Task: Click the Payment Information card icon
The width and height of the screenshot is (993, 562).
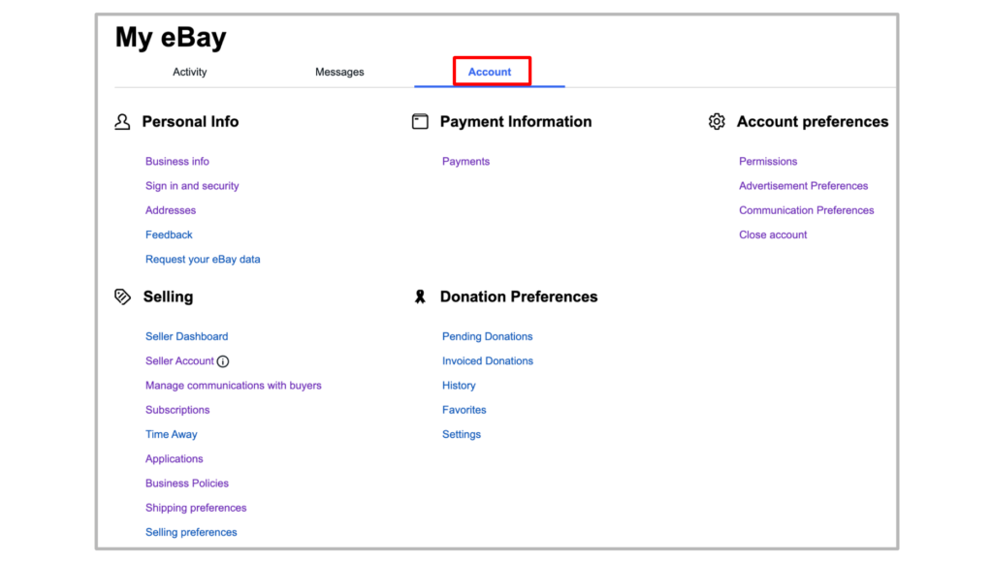Action: click(420, 122)
